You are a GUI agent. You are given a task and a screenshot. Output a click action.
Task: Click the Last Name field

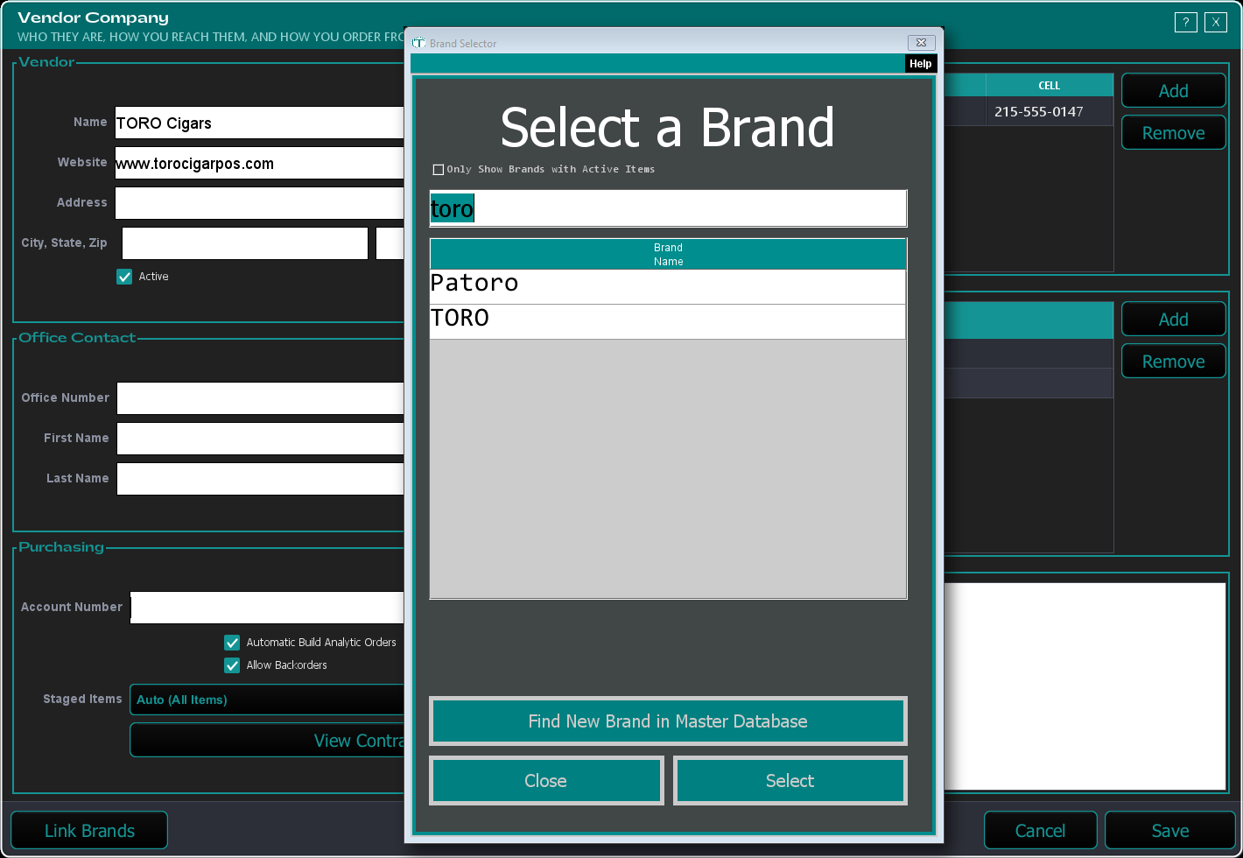[261, 479]
